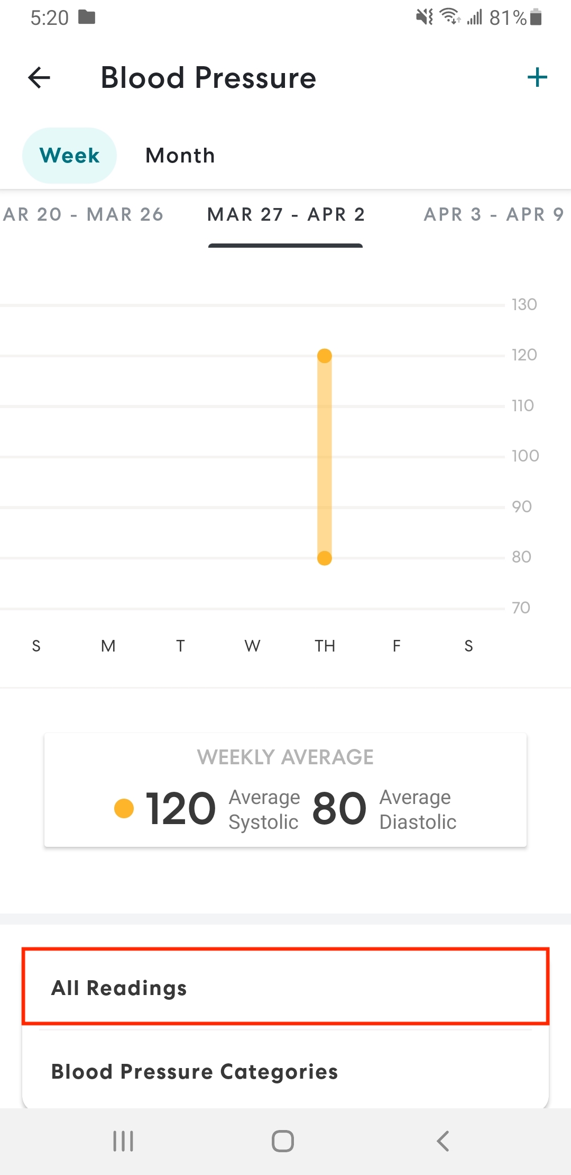This screenshot has height=1175, width=571.
Task: Switch to Month view
Action: (180, 156)
